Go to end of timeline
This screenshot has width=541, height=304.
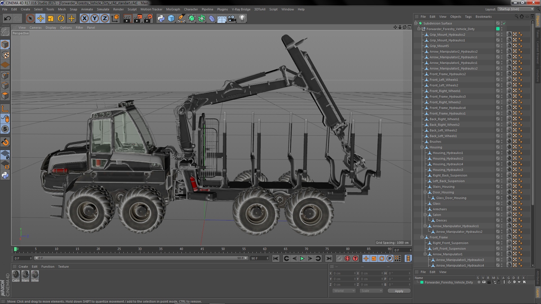click(329, 258)
